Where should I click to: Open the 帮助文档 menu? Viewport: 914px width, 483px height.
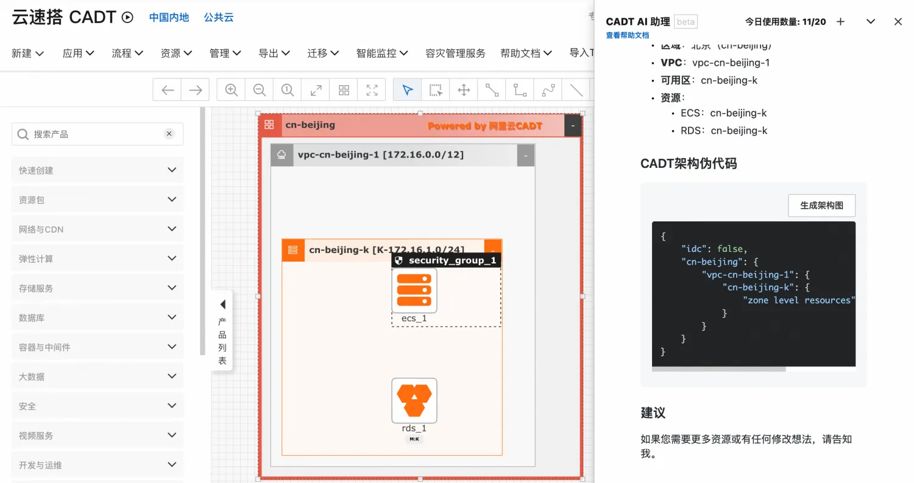[x=526, y=54]
